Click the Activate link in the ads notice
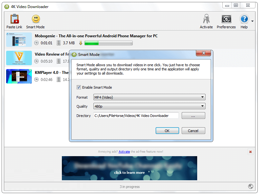Image resolution: width=260 pixels, height=196 pixels. pos(124,152)
